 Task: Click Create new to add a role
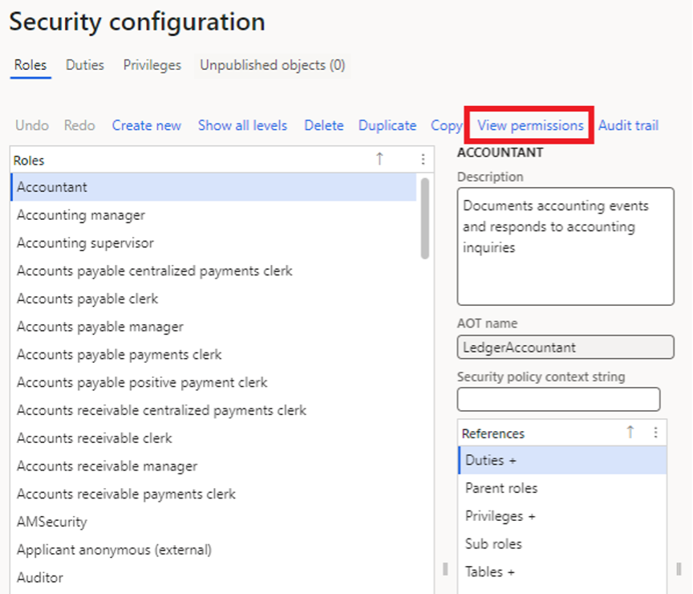pyautogui.click(x=147, y=125)
